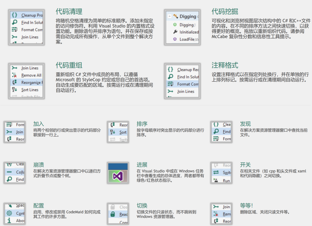The height and width of the screenshot is (226, 312).
Task: Click the green lock icon in 切换 thumbnail
Action: click(x=113, y=214)
